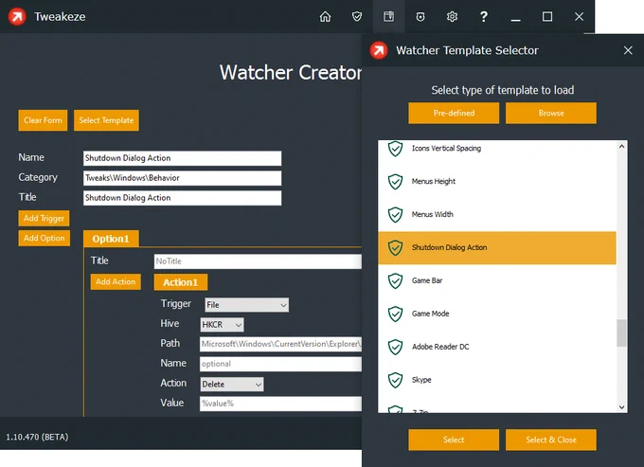Open the shield Tweaks icon in title bar
The height and width of the screenshot is (467, 644).
click(x=357, y=16)
